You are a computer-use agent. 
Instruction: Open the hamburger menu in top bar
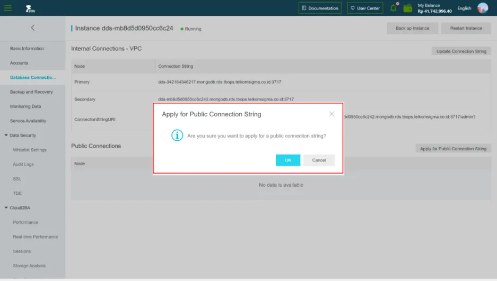pos(8,8)
